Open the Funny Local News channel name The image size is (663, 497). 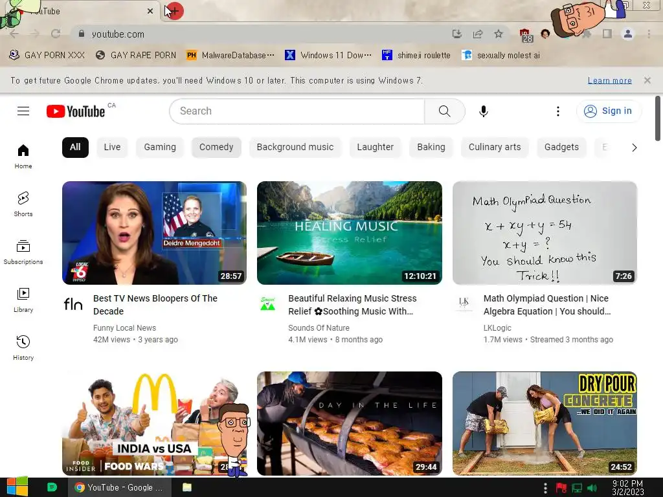(124, 328)
